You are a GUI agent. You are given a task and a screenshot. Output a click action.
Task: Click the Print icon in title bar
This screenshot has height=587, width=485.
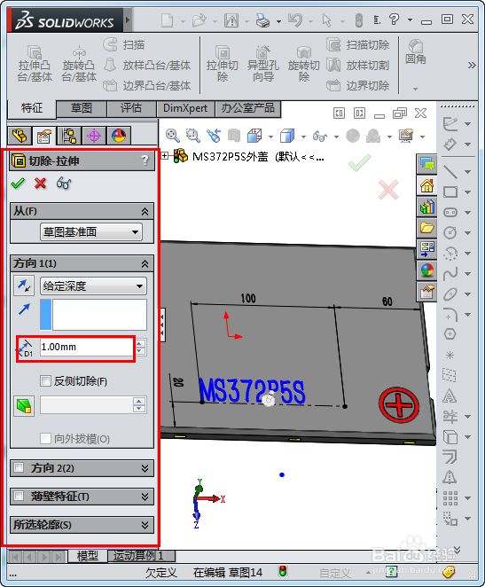click(262, 20)
